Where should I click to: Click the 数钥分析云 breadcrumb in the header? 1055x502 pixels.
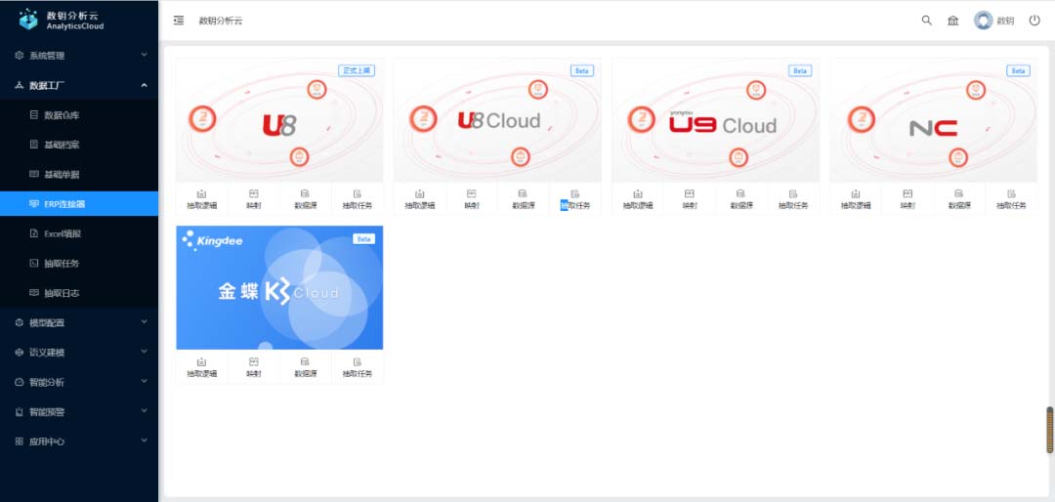pos(221,21)
